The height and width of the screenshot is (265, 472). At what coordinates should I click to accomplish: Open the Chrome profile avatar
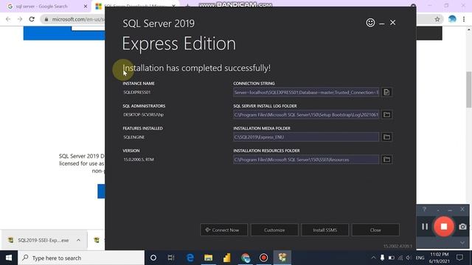click(x=452, y=19)
